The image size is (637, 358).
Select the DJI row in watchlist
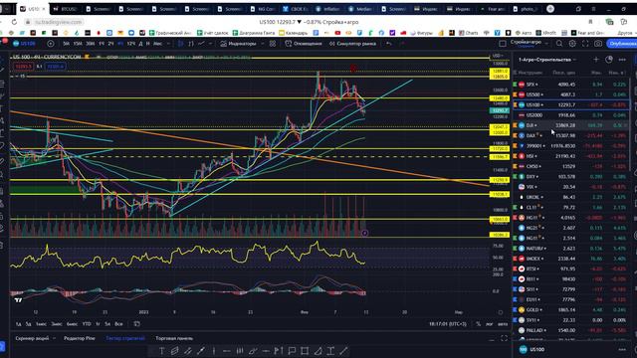pos(571,125)
